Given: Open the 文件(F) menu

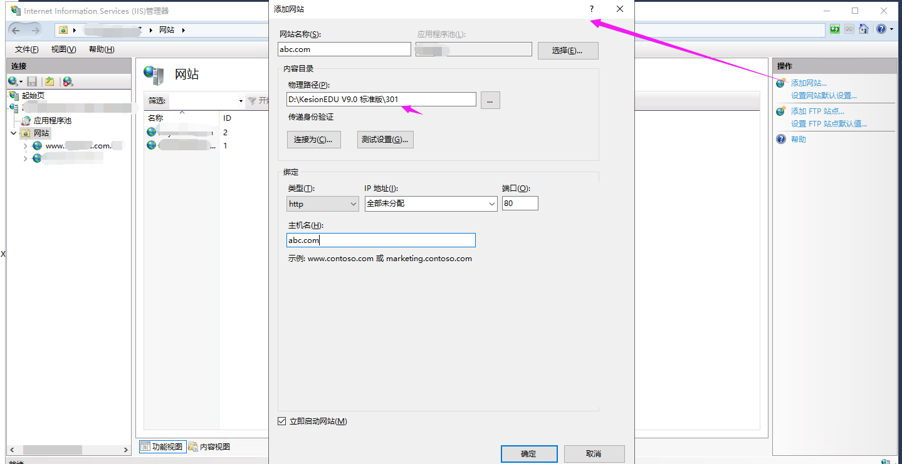Looking at the screenshot, I should (26, 49).
